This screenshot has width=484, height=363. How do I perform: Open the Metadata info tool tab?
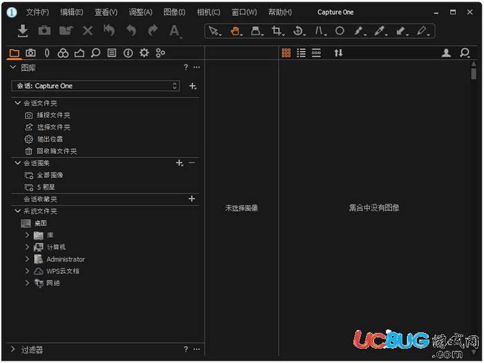click(128, 53)
